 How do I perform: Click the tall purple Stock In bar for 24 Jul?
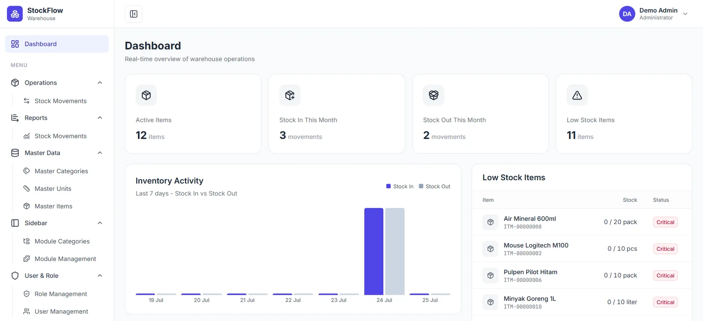(x=373, y=251)
